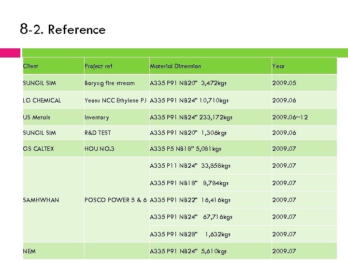Image resolution: width=348 pixels, height=261 pixels.
Task: Select the "Project ref" column header
Action: pyautogui.click(x=98, y=66)
